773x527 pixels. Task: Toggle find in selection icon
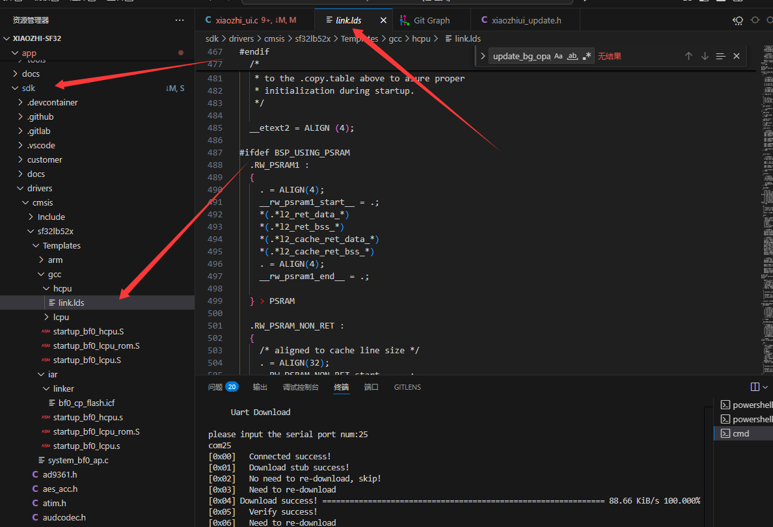pos(721,56)
